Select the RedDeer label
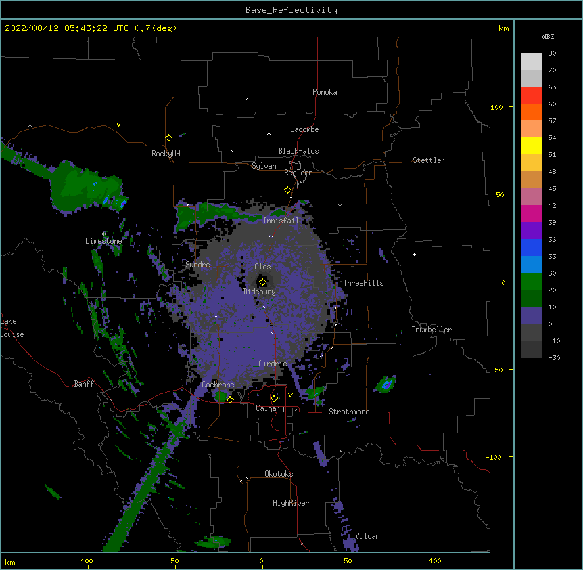 click(298, 173)
